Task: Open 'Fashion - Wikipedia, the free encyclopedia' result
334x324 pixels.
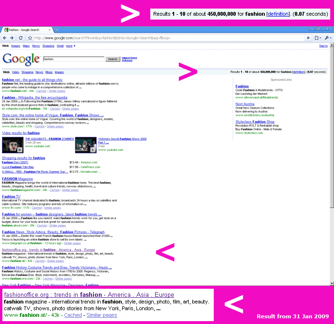Action: click(x=34, y=97)
